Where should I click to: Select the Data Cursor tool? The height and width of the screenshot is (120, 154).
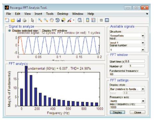tap(63, 20)
